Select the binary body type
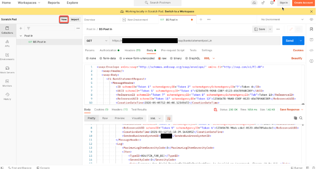The height and width of the screenshot is (169, 316). click(x=176, y=58)
